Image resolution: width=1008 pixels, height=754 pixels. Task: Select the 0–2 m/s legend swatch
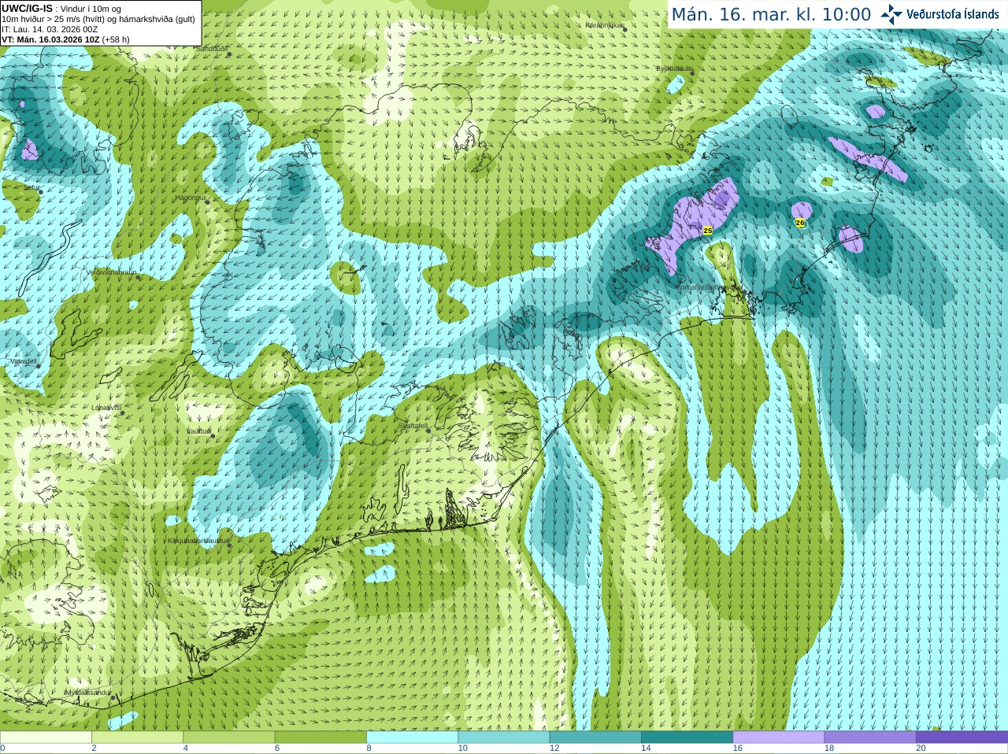(46, 737)
